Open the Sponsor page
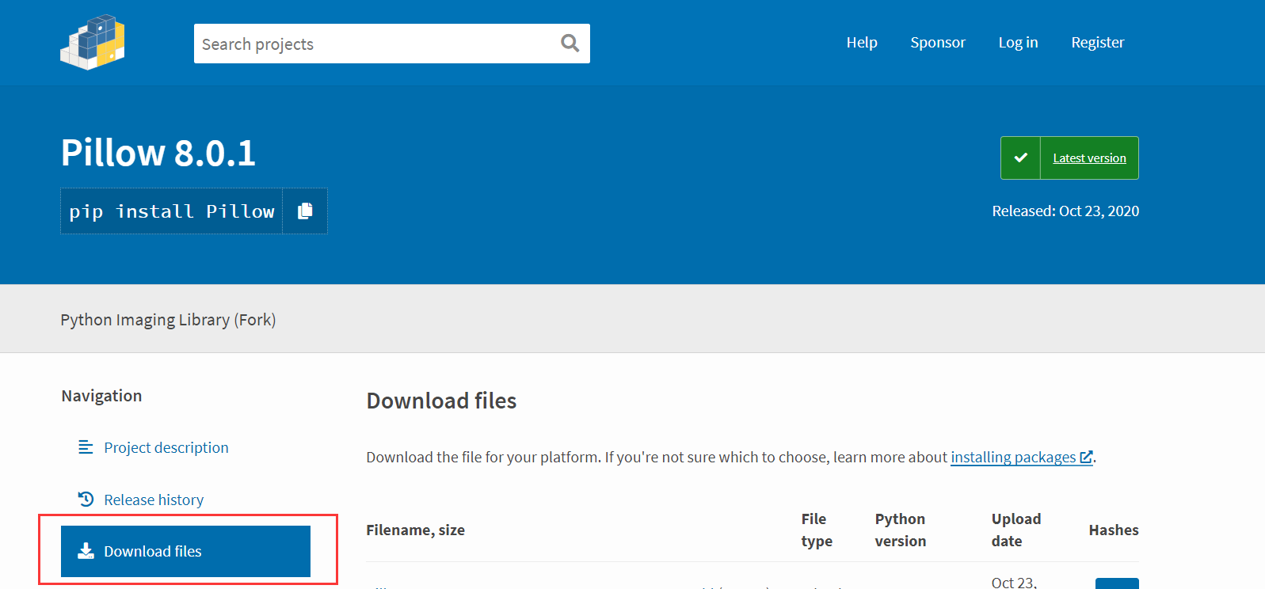Viewport: 1265px width, 589px height. pos(938,43)
